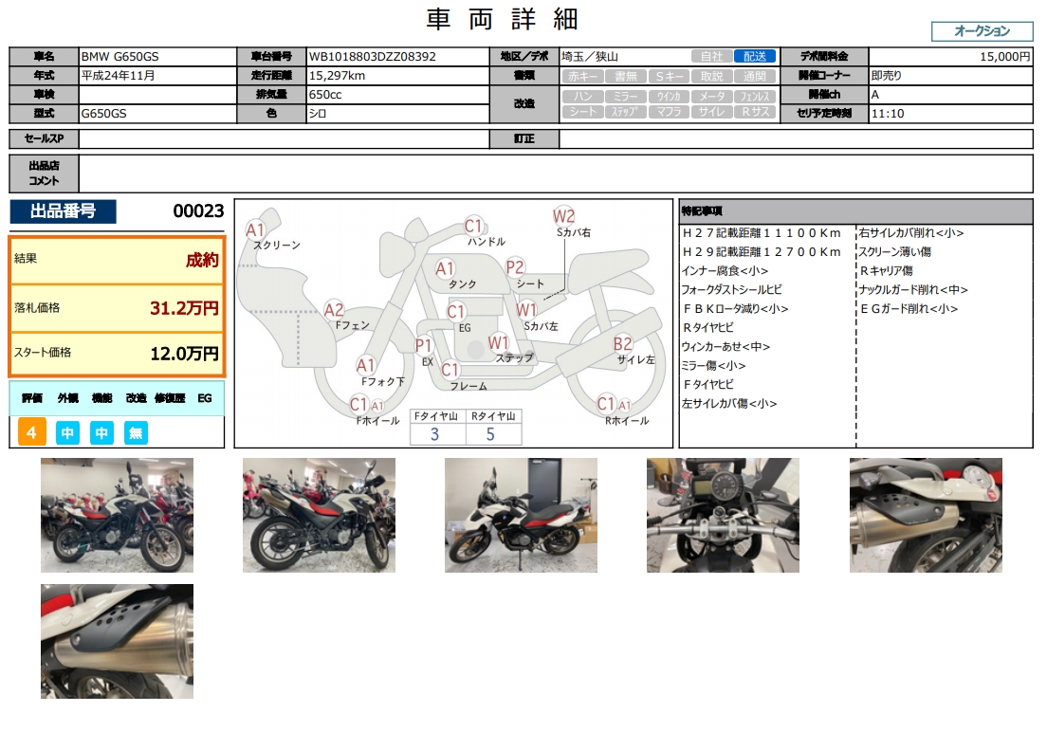
Task: Open the muffler close-up photo in second row
Action: click(117, 642)
